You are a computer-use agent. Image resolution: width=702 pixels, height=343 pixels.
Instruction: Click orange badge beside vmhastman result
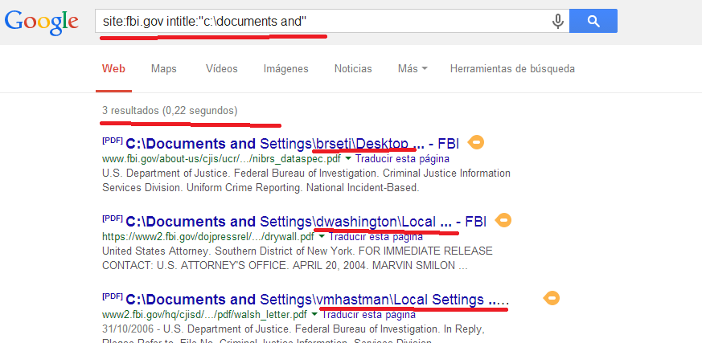coord(551,298)
